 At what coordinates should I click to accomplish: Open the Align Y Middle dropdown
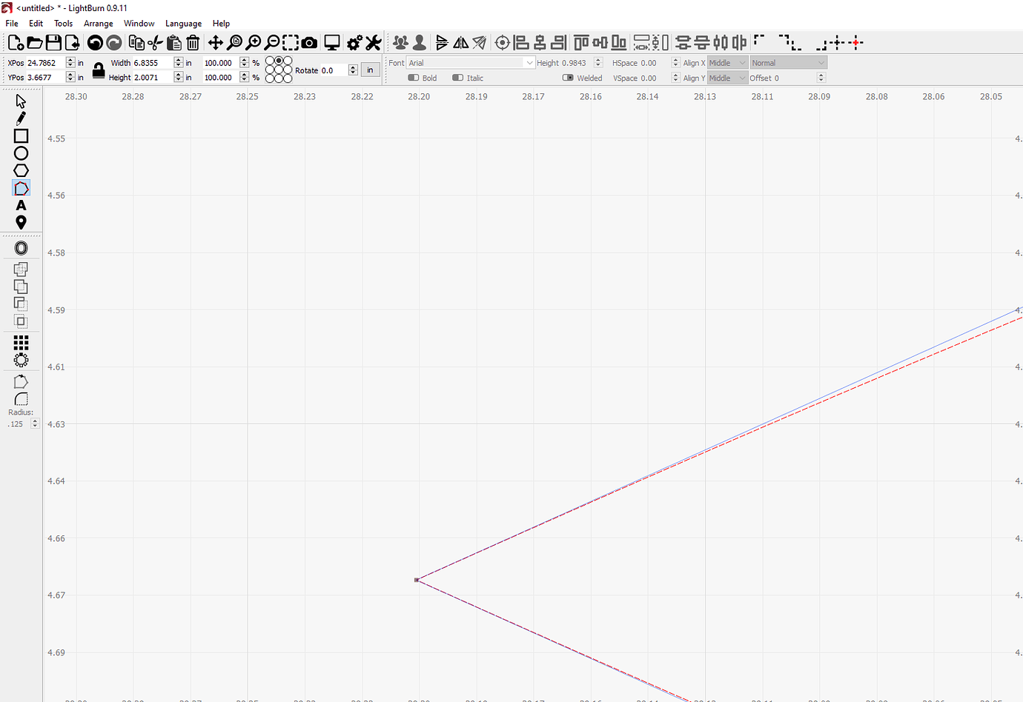727,78
